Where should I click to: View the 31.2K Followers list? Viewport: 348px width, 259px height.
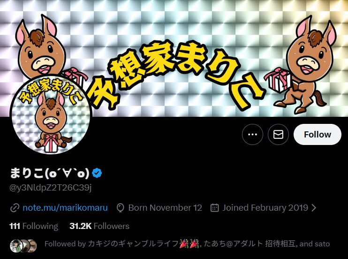pyautogui.click(x=99, y=226)
